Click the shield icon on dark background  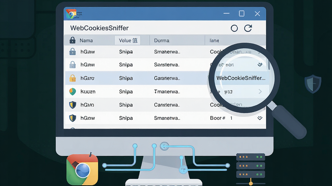(x=313, y=84)
